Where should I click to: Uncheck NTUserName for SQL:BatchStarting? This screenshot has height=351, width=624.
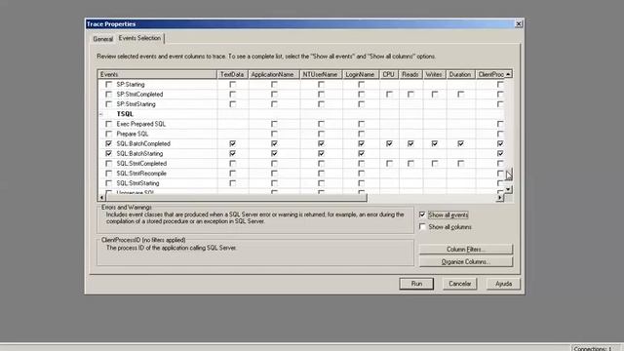point(321,154)
